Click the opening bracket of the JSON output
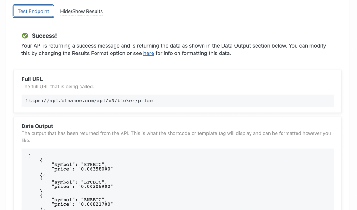Screen dimensions: 357x210 (29, 156)
